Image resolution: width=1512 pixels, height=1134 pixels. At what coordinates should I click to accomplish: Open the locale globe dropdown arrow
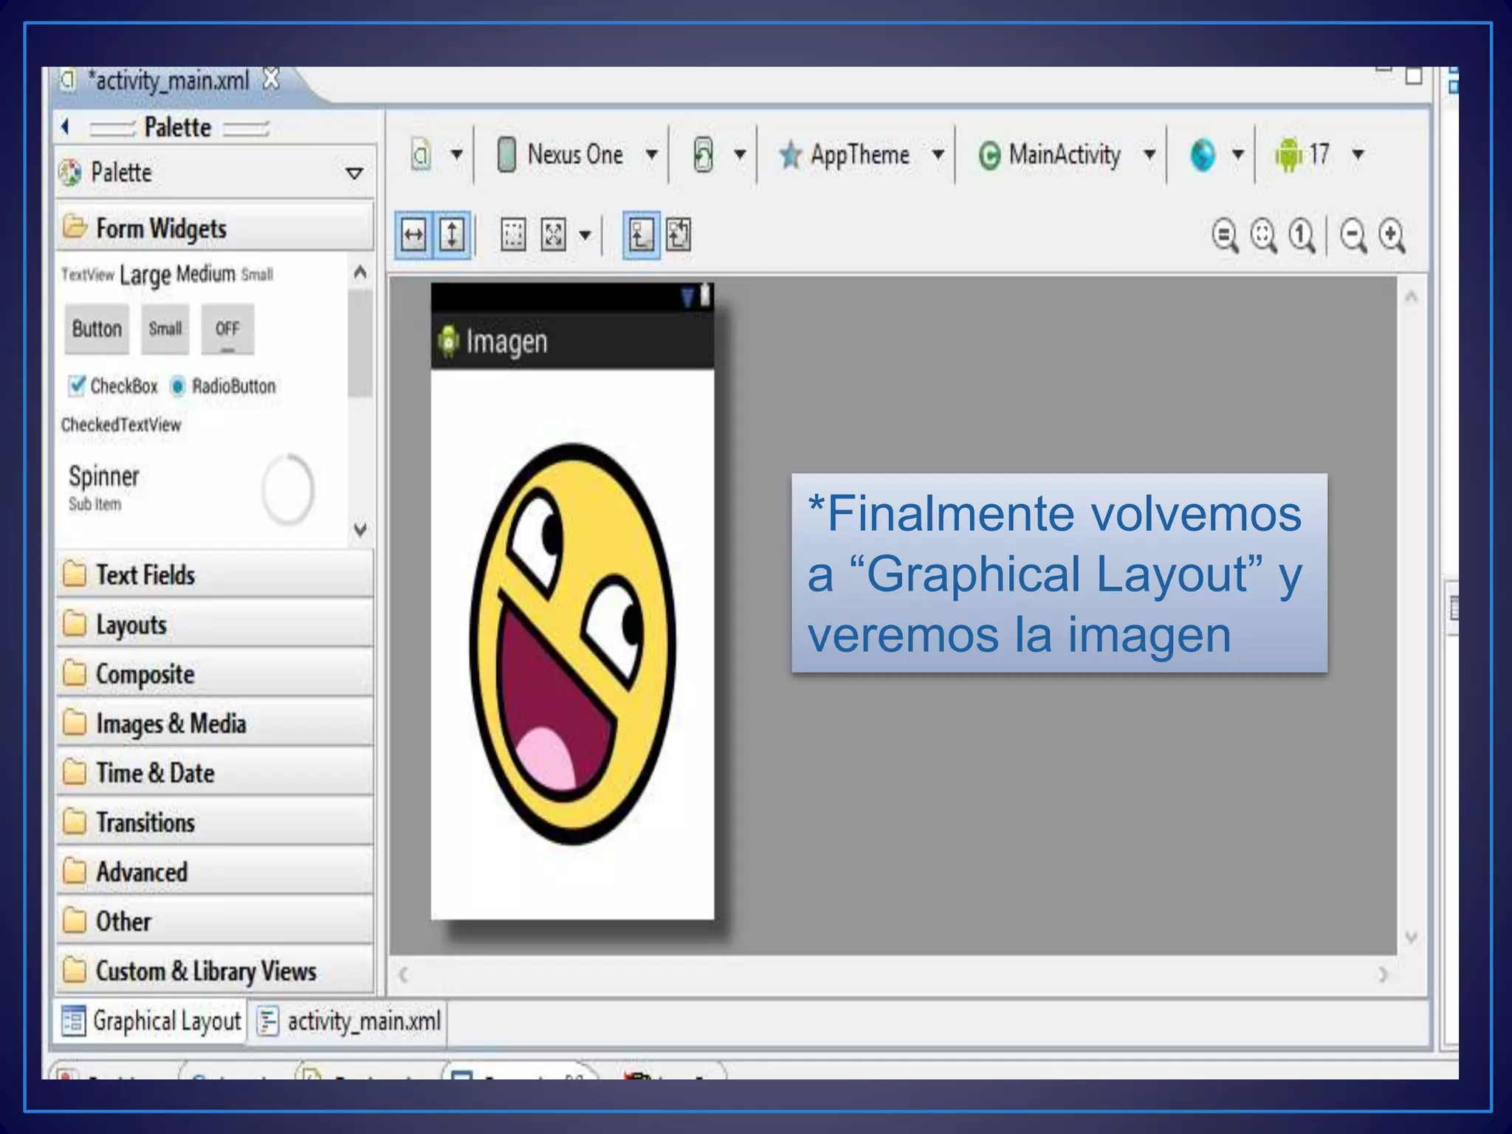click(x=1238, y=154)
